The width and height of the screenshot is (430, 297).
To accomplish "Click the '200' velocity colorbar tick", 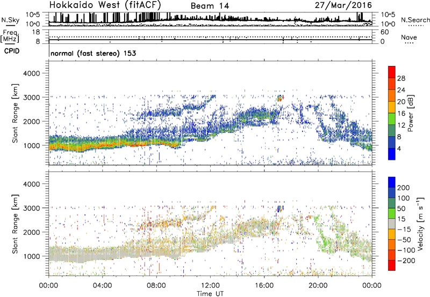I will coord(404,188).
